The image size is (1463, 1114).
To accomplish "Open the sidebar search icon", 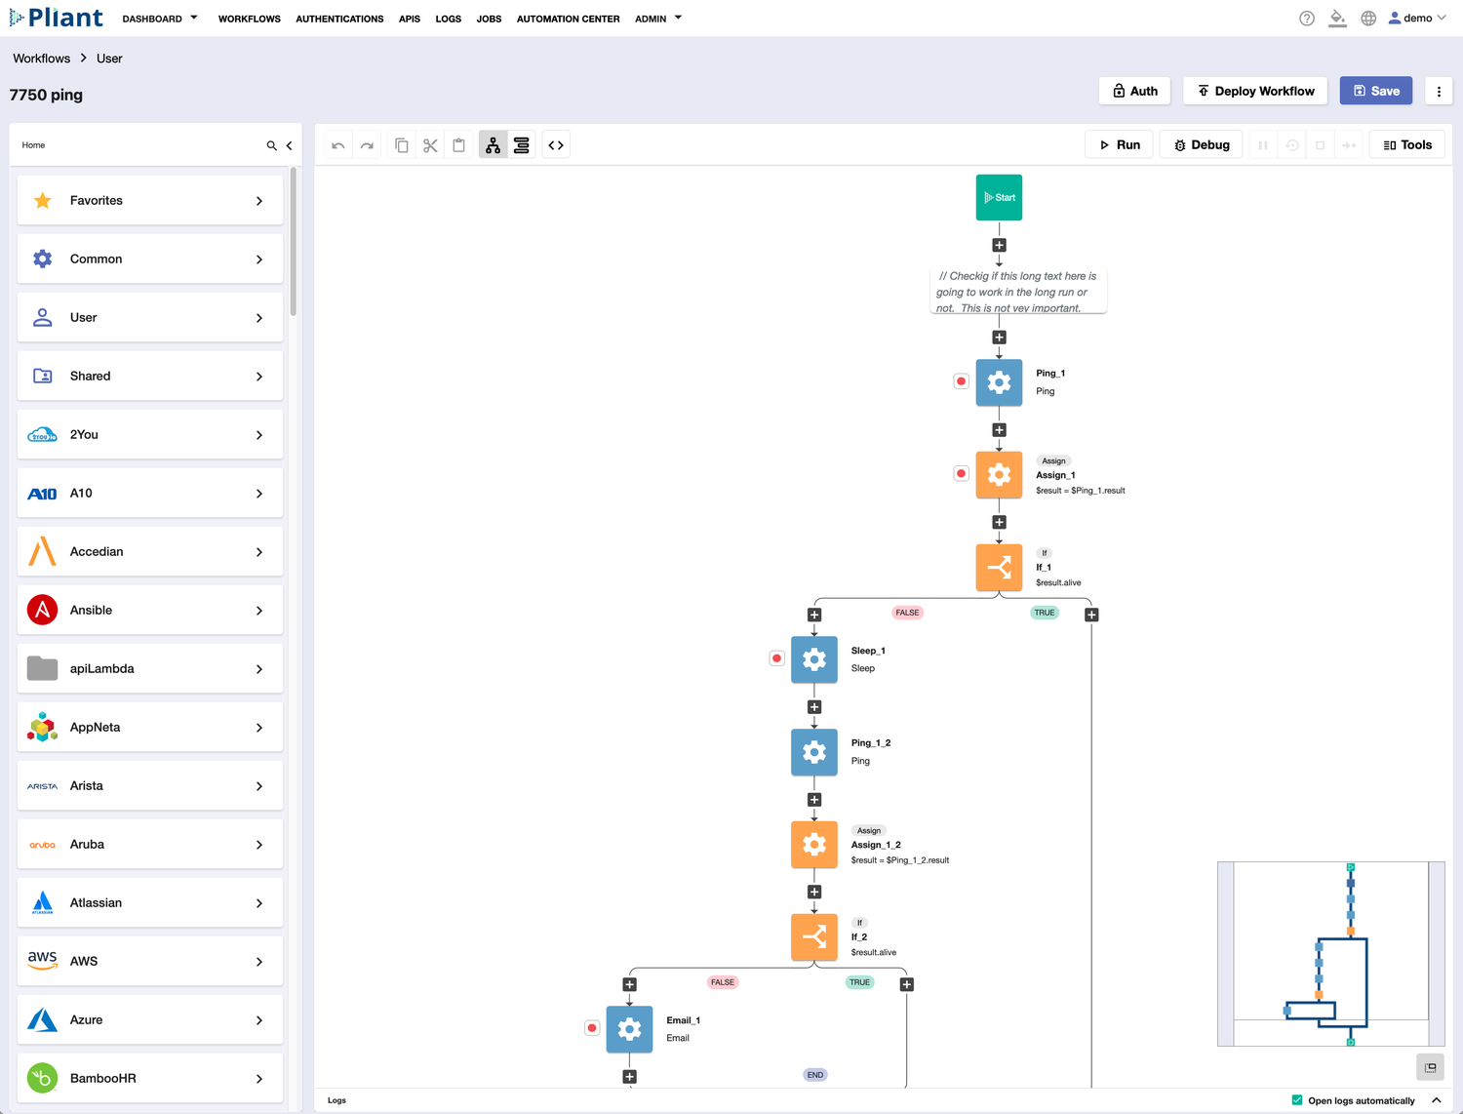I will pos(272,145).
